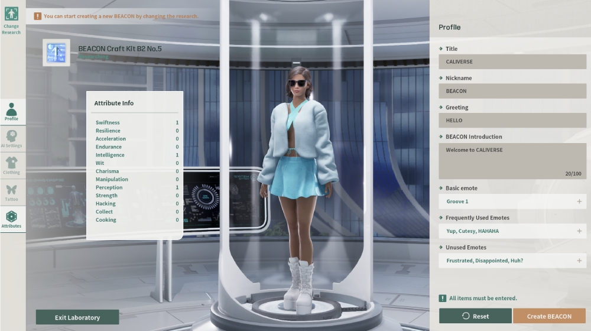Expand the Basic emote Groove 1 selector
Viewport: 591px width, 331px height.
(x=512, y=202)
